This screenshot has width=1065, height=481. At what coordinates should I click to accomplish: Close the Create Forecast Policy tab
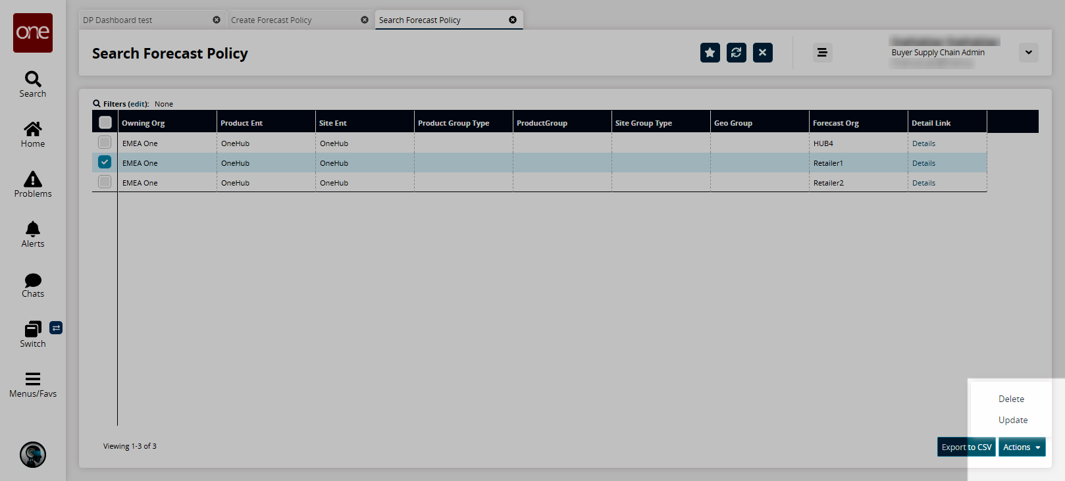[x=365, y=20]
